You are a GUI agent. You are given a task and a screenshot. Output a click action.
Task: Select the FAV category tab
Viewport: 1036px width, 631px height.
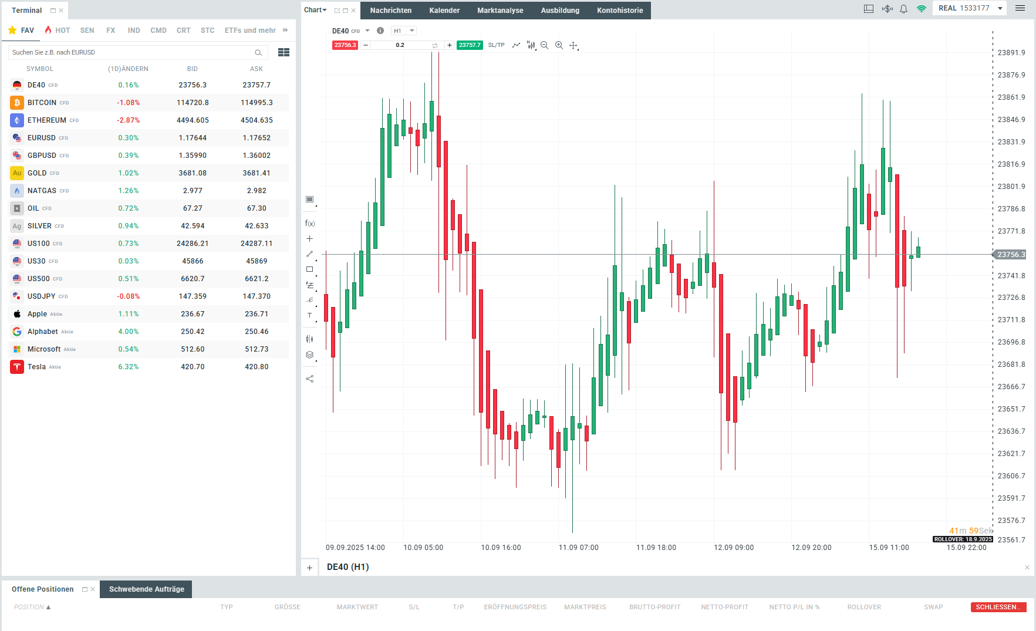point(21,30)
